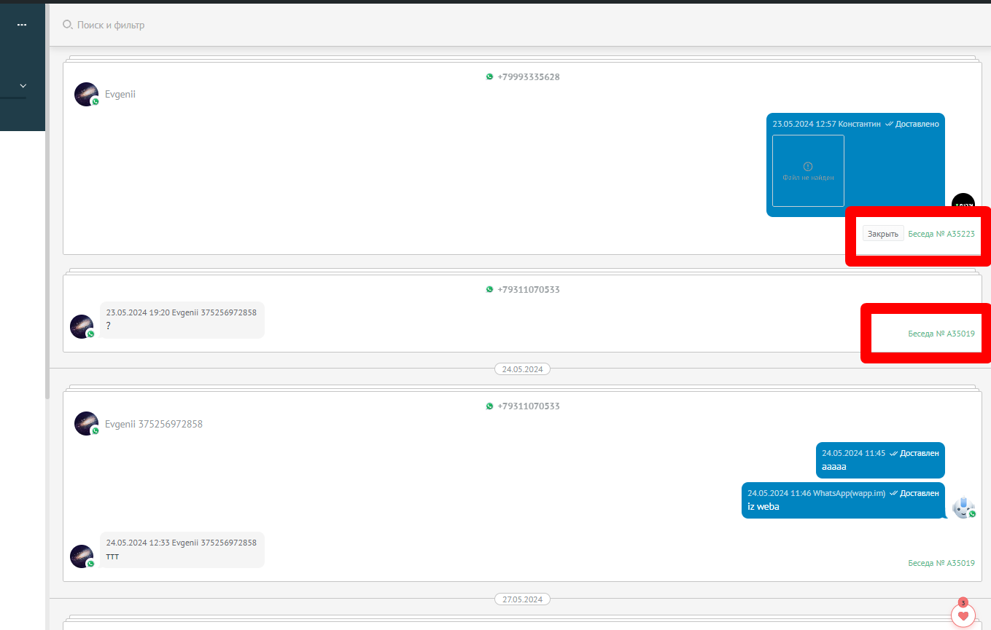Open conversation link 'Беседа № A35223'
The image size is (991, 630).
point(941,234)
